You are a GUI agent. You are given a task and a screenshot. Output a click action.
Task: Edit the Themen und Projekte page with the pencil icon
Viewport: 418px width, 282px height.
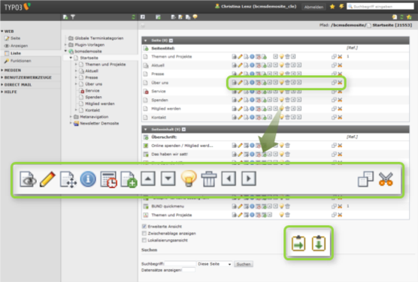pos(240,56)
